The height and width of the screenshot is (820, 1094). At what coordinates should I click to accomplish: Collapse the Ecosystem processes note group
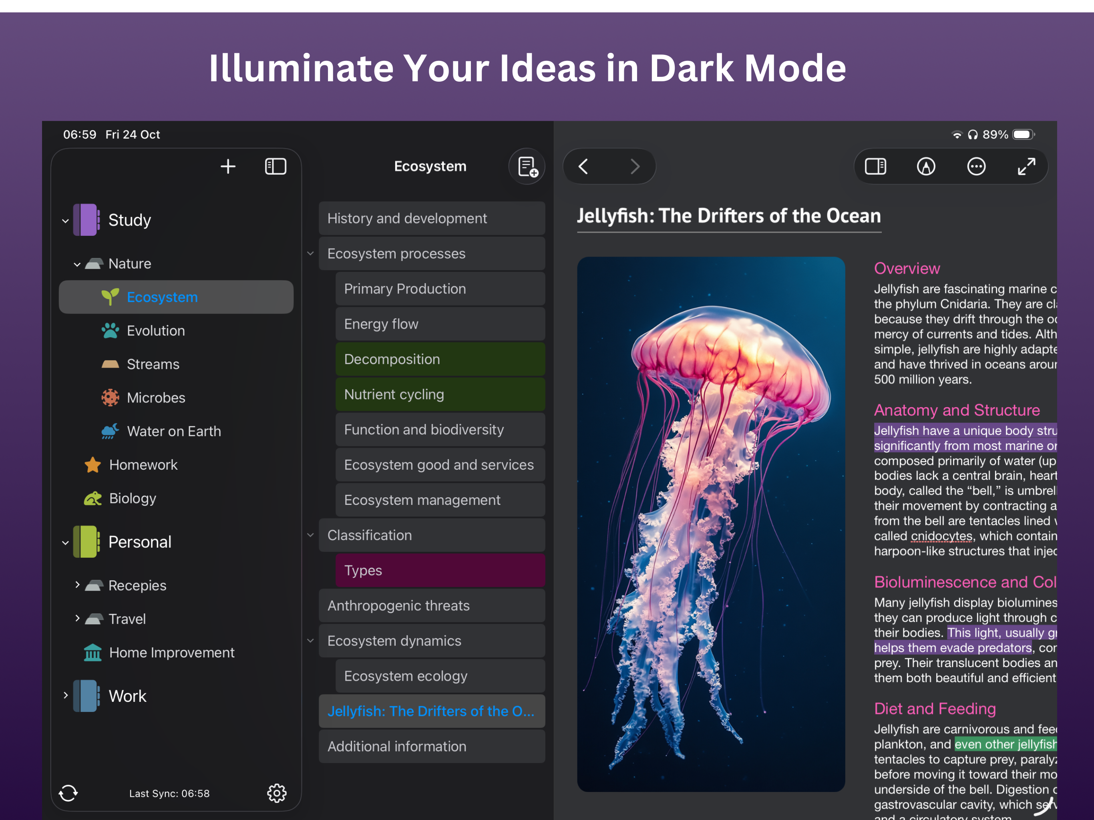[310, 254]
